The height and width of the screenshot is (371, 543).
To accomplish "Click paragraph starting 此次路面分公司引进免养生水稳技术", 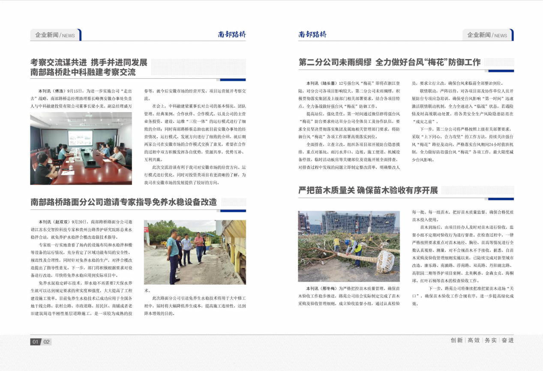I will pos(195,306).
